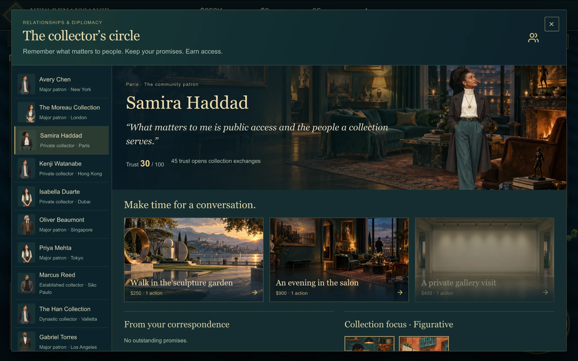Click 'Established collector · São Paulo' subtitle
The image size is (578, 361).
pos(68,289)
